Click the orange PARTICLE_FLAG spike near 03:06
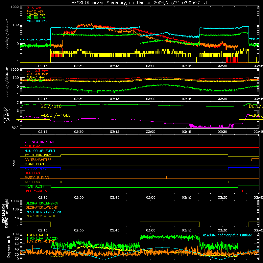263x263 pixels. (x=166, y=178)
